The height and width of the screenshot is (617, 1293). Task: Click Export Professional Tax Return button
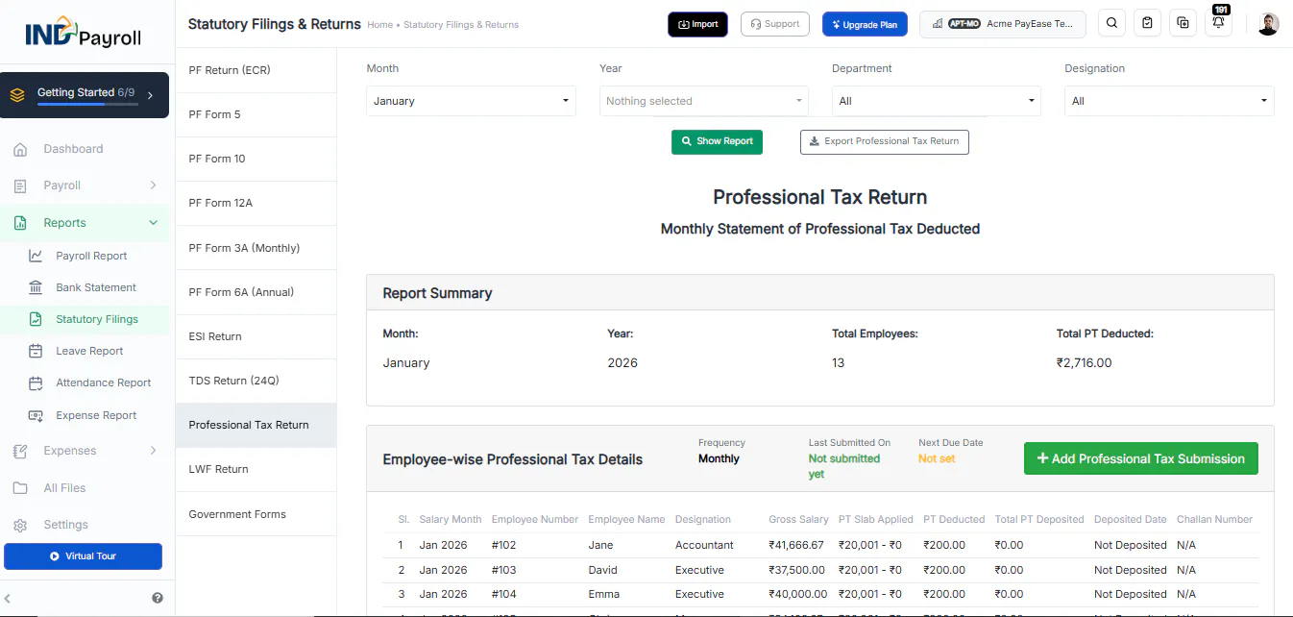[x=884, y=141]
